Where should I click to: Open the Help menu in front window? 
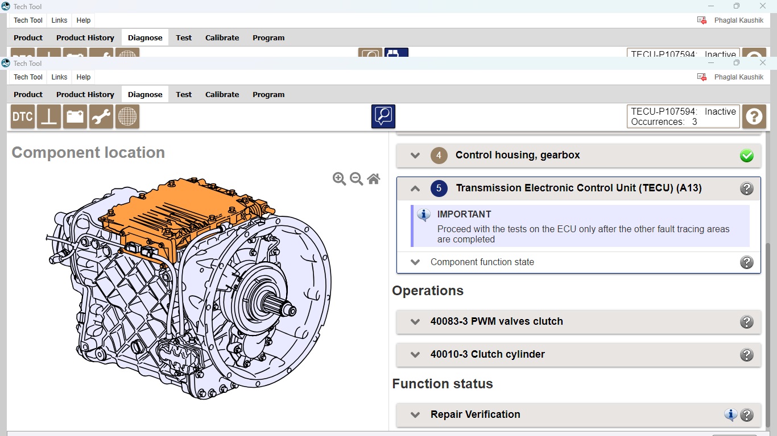coord(84,77)
